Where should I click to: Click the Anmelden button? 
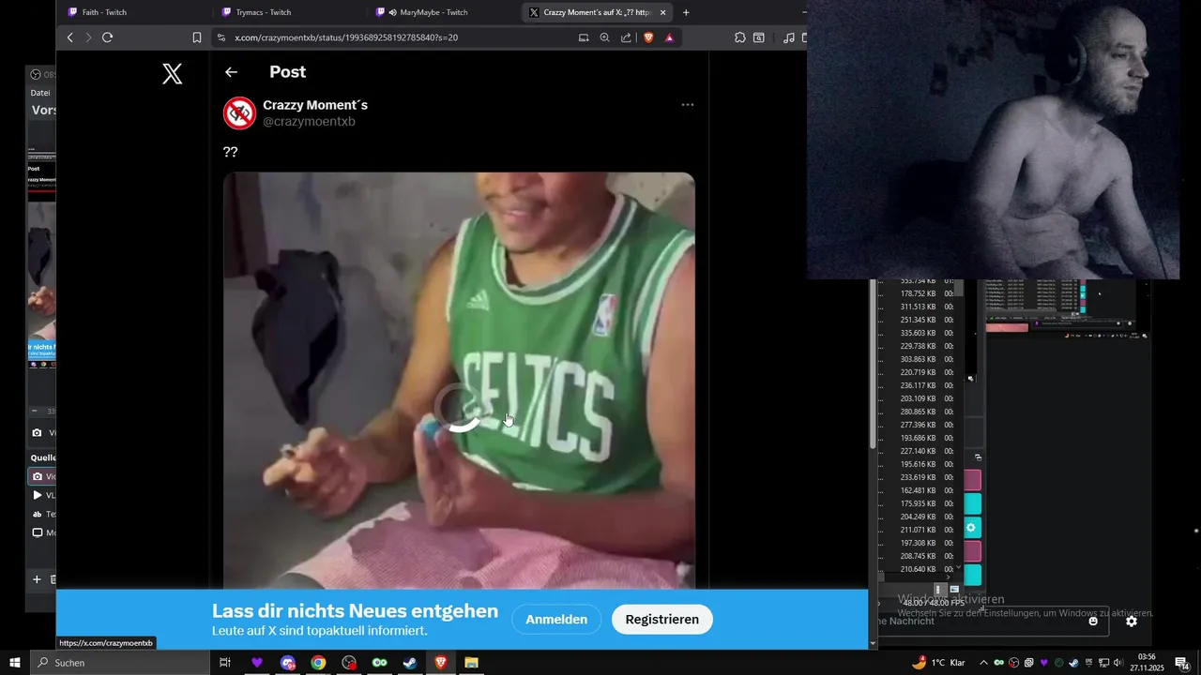tap(556, 620)
